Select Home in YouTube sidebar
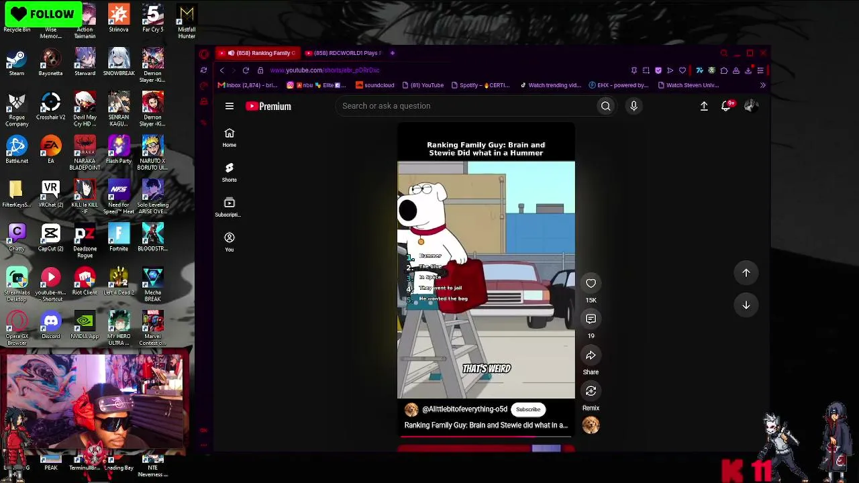This screenshot has height=483, width=859. (x=230, y=138)
